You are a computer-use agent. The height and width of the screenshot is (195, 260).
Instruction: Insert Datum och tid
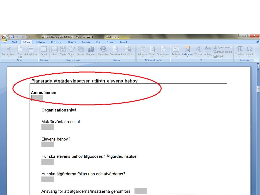pos(223,52)
